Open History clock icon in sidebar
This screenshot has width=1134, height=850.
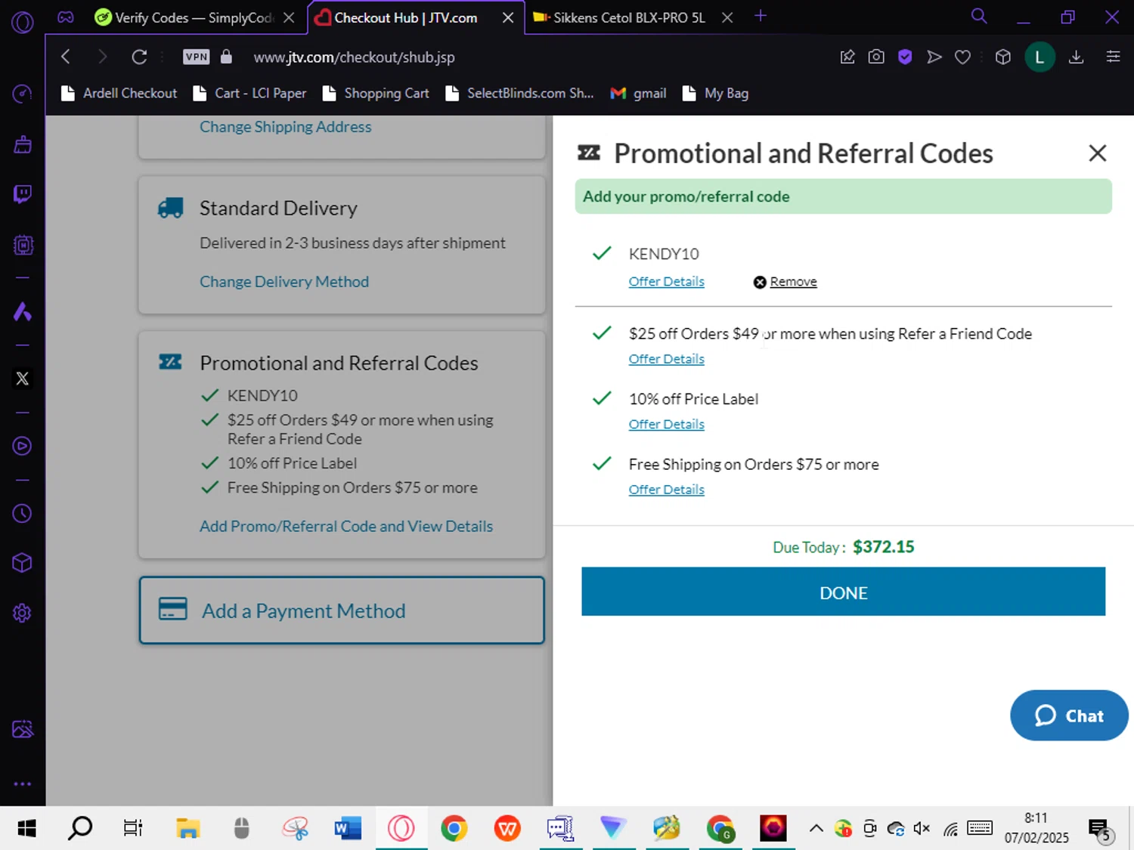[23, 514]
